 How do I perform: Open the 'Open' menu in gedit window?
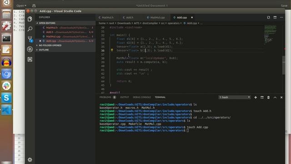pos(21,5)
